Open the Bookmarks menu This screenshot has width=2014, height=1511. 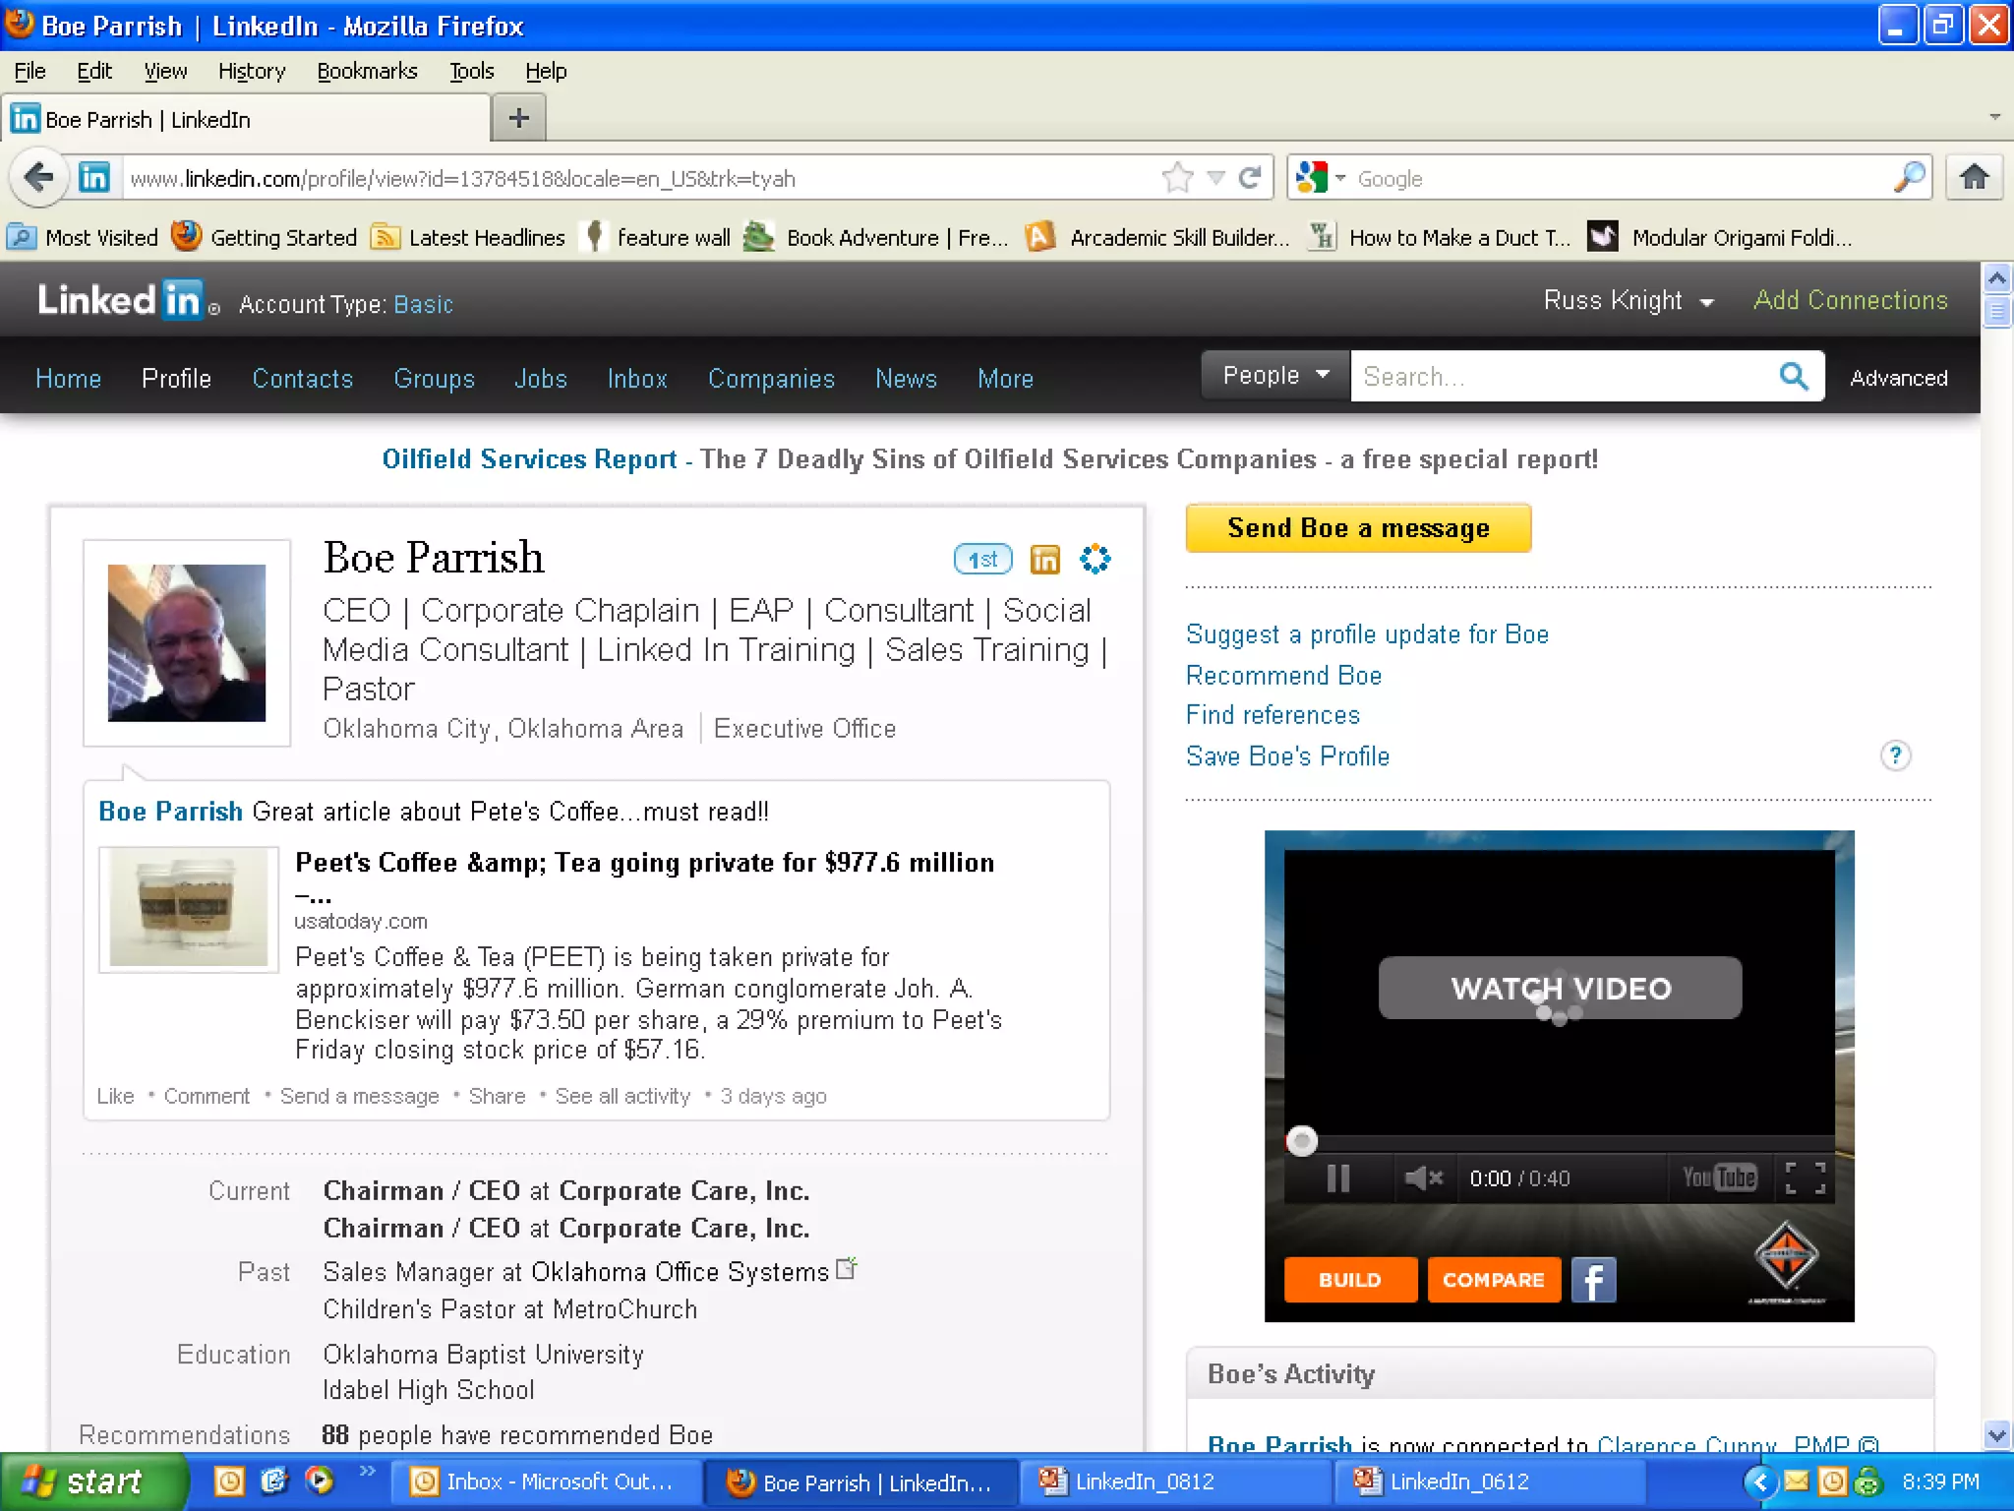[367, 71]
